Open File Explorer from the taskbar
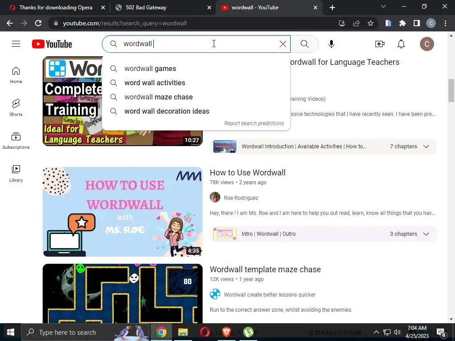The width and height of the screenshot is (455, 341). [183, 332]
